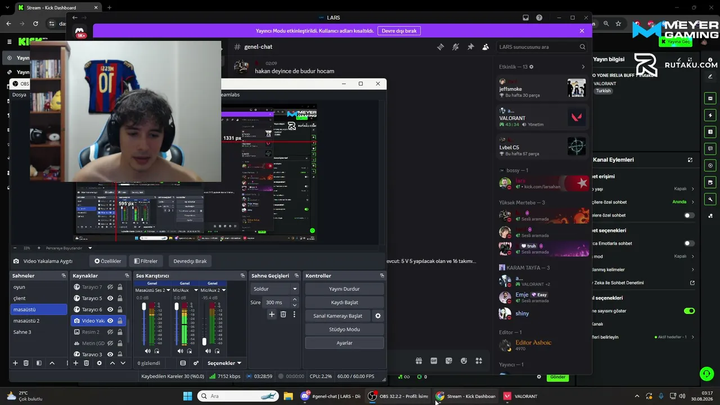
Task: Show hidden Tarayıcı 7 source
Action: tap(110, 287)
